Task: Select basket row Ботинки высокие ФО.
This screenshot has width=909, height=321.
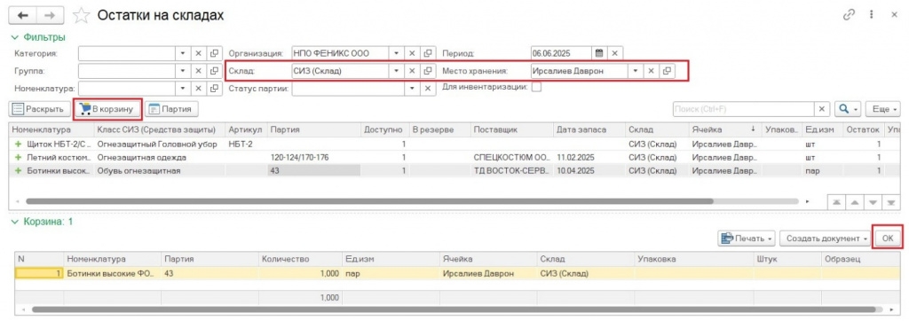Action: [x=113, y=273]
